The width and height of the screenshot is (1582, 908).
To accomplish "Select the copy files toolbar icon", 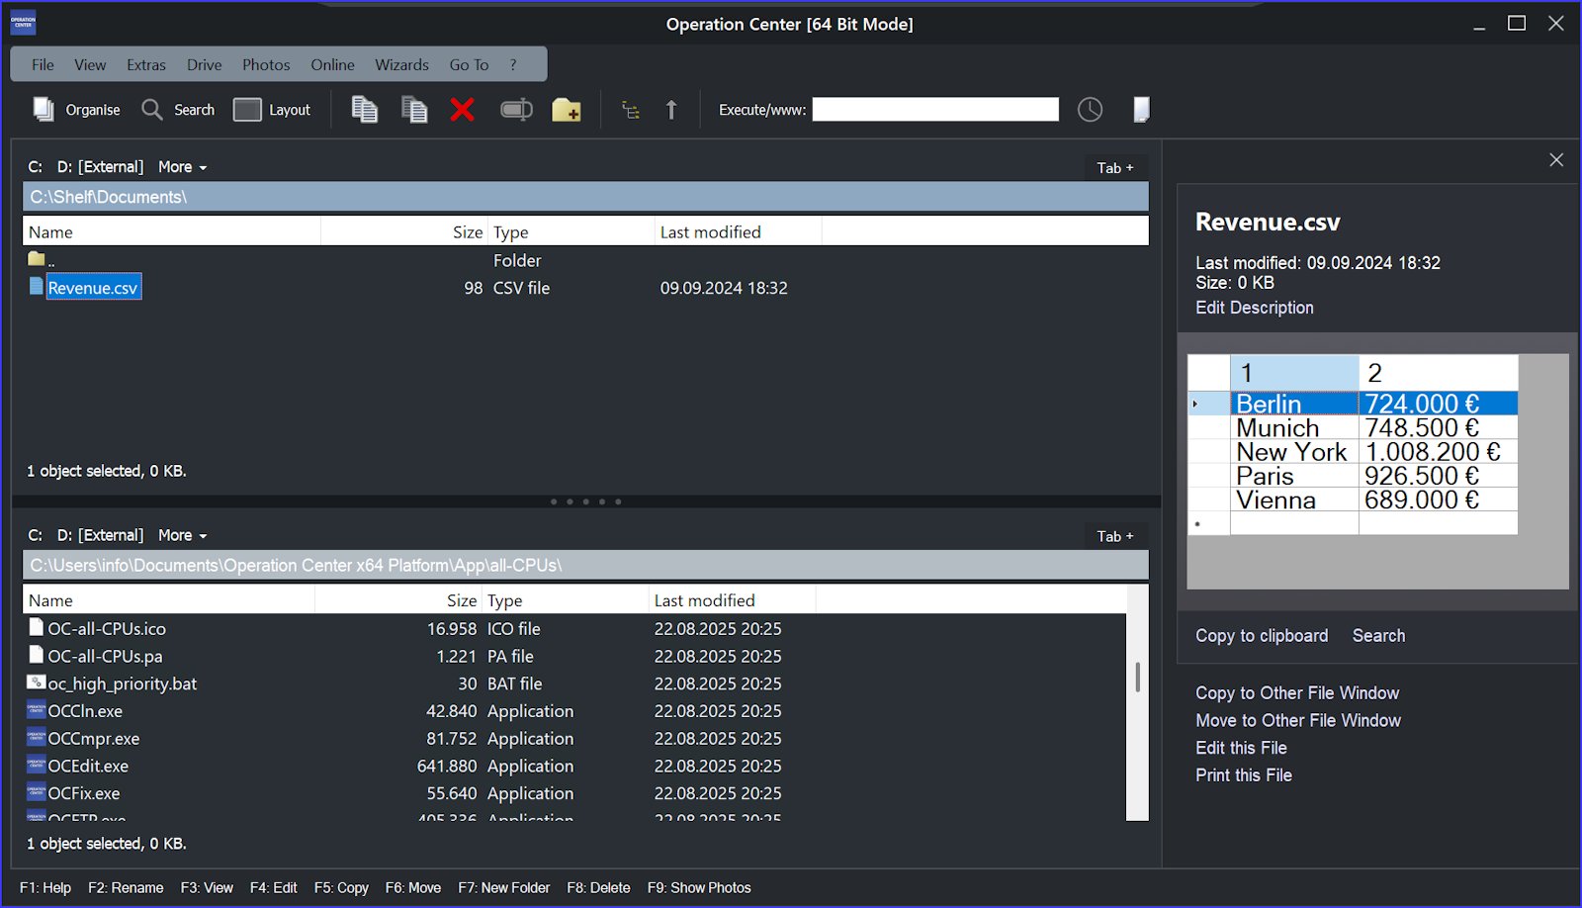I will click(x=364, y=110).
